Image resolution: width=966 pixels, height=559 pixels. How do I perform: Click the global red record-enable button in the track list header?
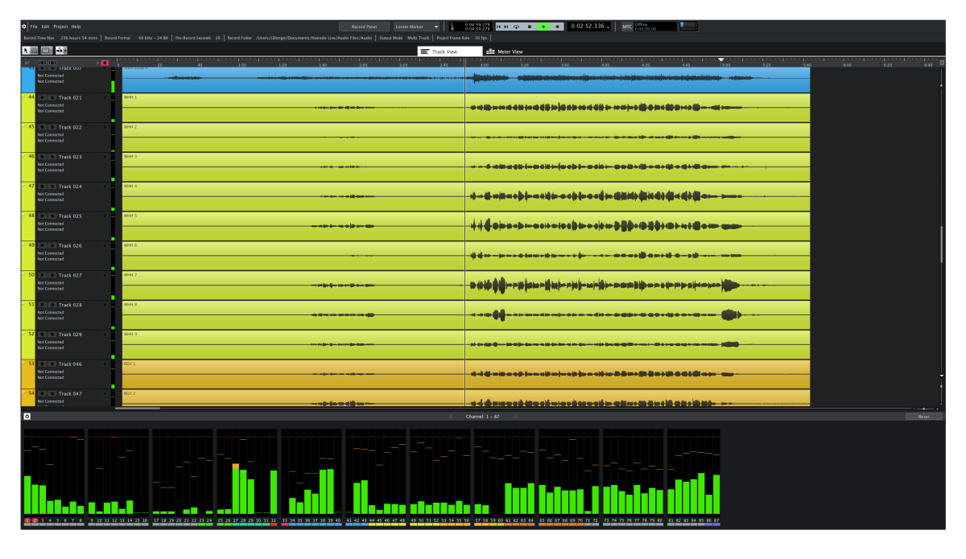tap(105, 63)
